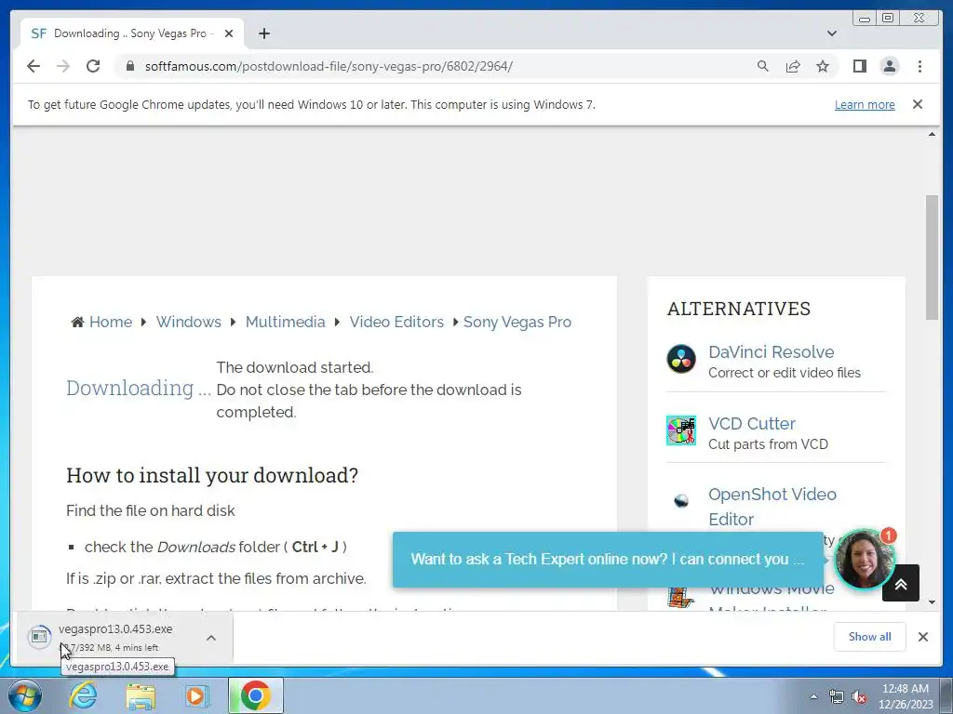The width and height of the screenshot is (953, 714).
Task: Dismiss the Chrome update notice bar
Action: (917, 104)
